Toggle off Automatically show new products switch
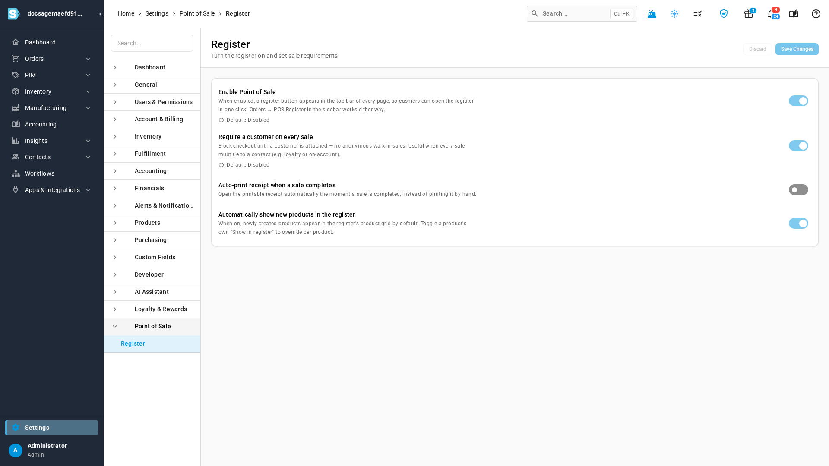The height and width of the screenshot is (466, 829). click(798, 224)
